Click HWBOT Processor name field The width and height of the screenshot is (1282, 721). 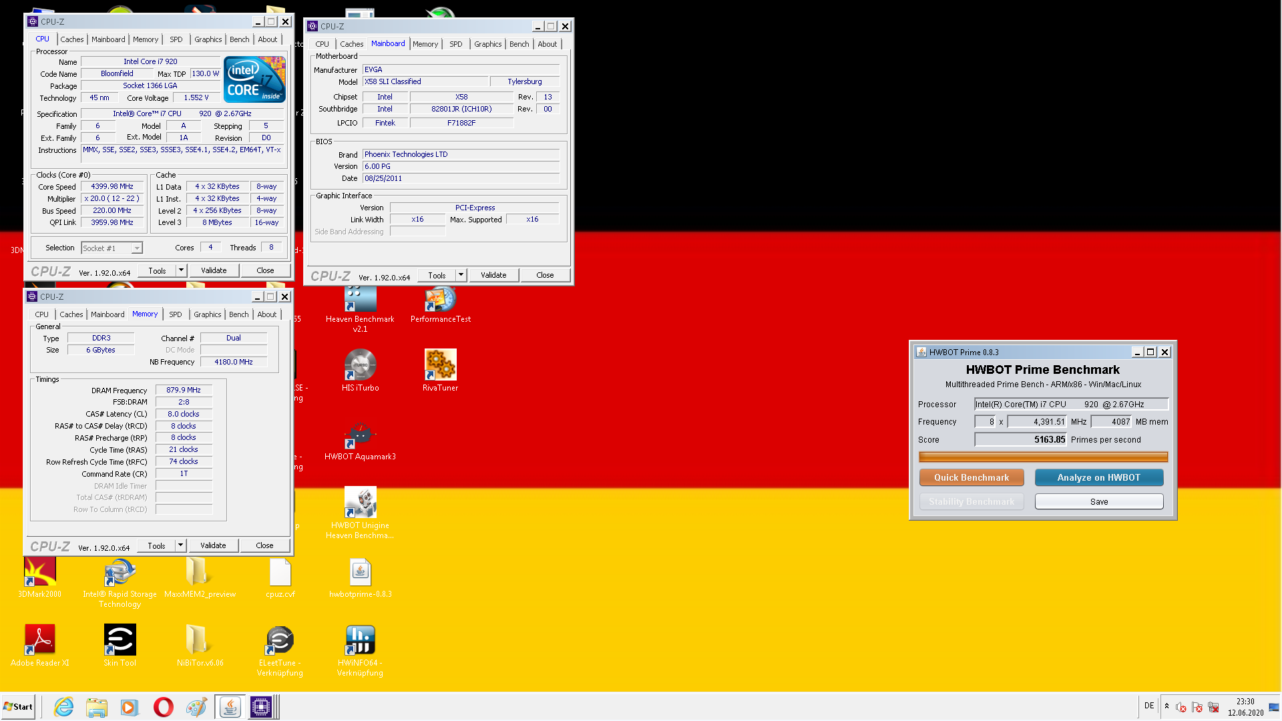click(x=1071, y=404)
